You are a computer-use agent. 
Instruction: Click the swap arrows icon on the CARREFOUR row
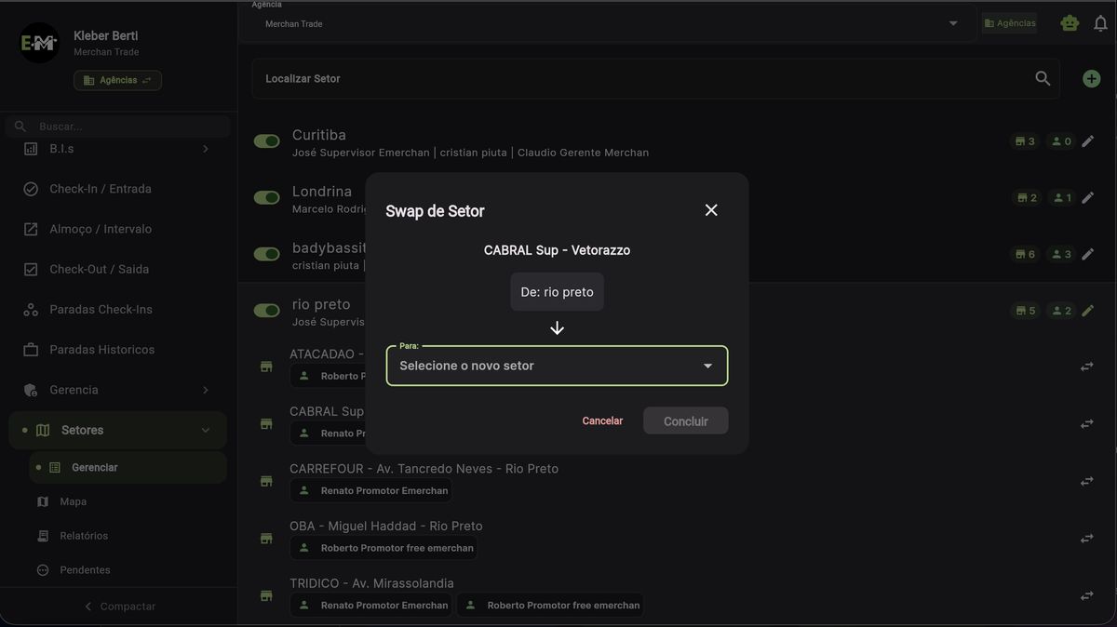pyautogui.click(x=1086, y=481)
